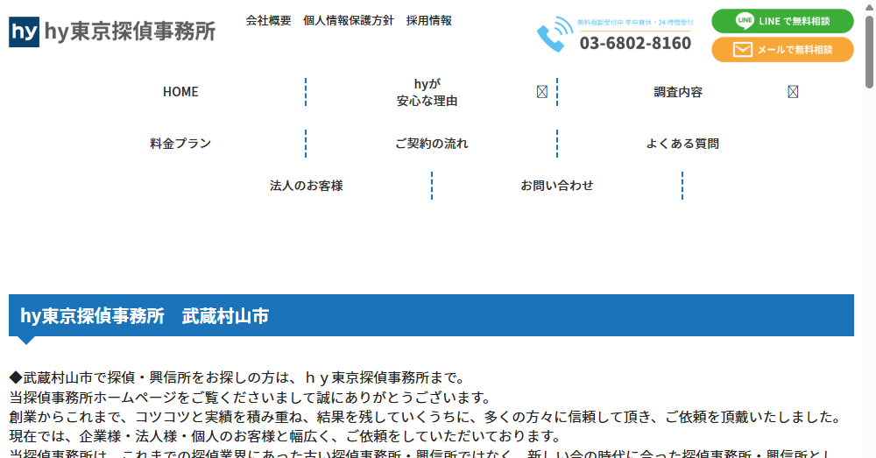Go to 採用情報 page

tap(429, 20)
